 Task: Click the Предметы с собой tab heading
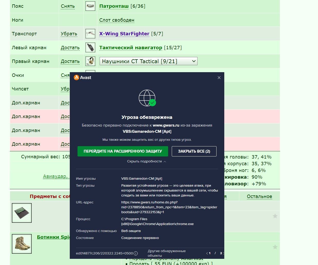[50, 196]
